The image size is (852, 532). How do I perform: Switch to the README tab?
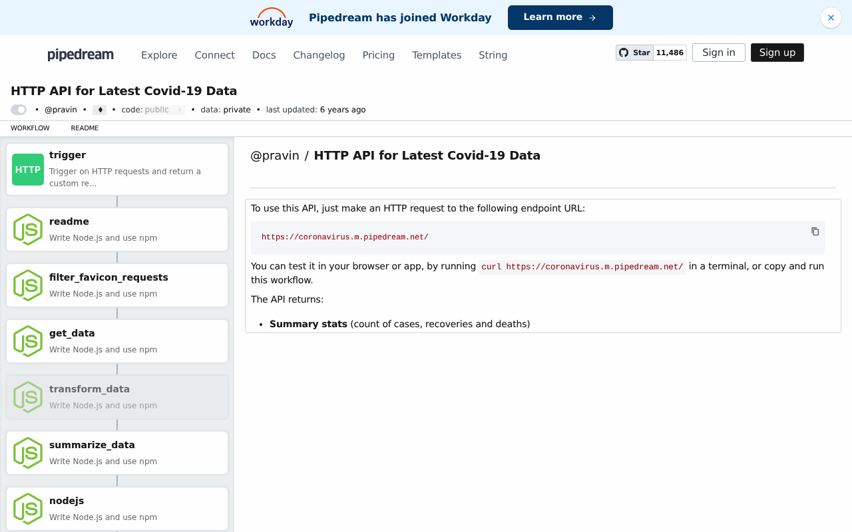(85, 128)
